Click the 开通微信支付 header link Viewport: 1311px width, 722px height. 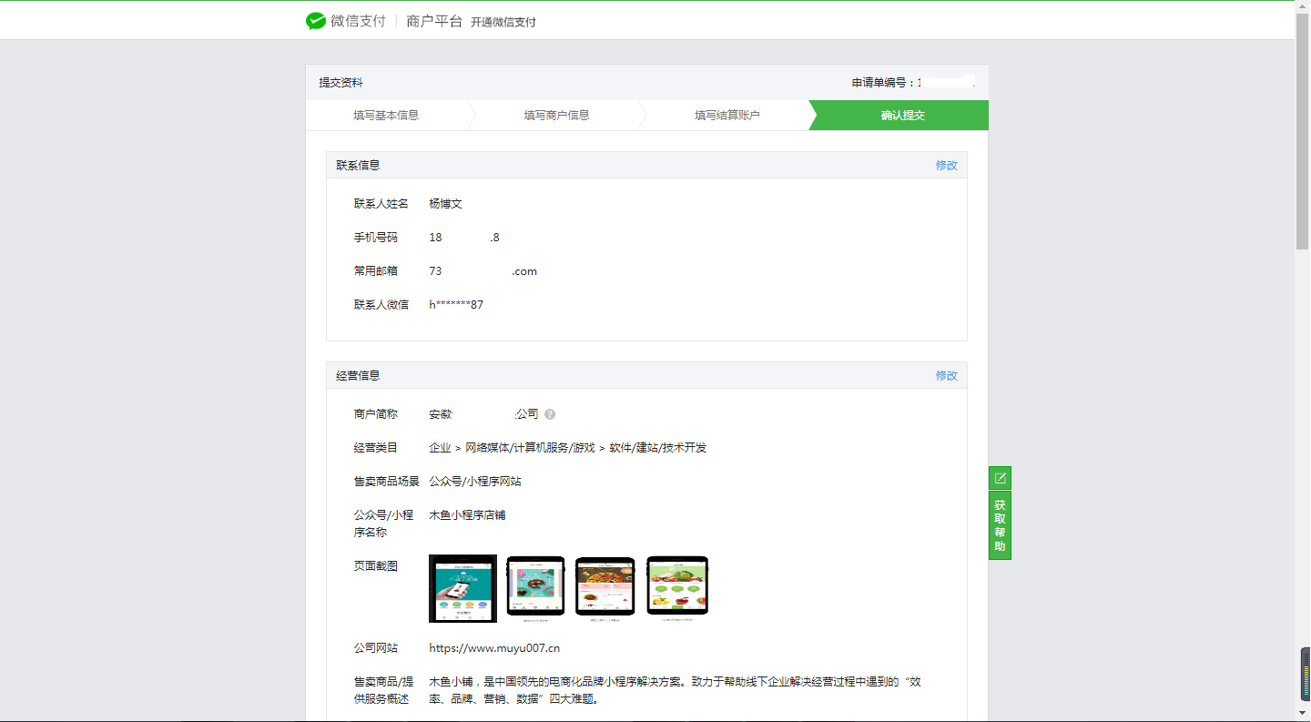tap(503, 20)
